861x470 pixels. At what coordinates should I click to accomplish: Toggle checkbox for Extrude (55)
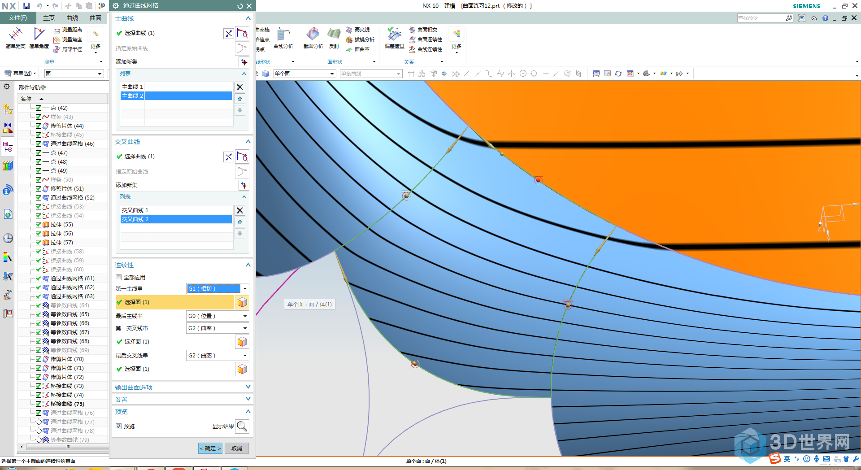click(x=39, y=225)
